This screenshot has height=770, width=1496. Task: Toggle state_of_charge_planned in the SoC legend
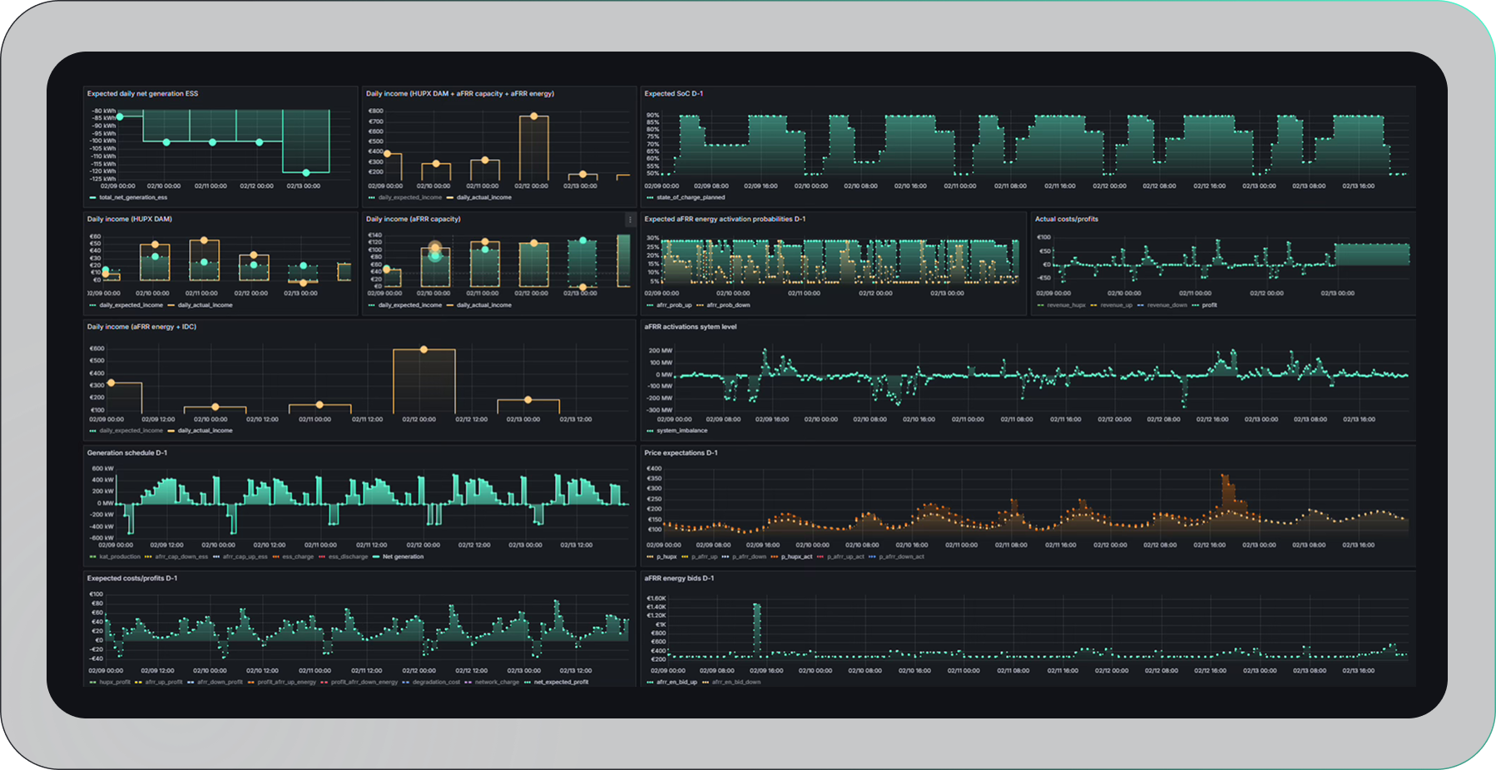[691, 198]
